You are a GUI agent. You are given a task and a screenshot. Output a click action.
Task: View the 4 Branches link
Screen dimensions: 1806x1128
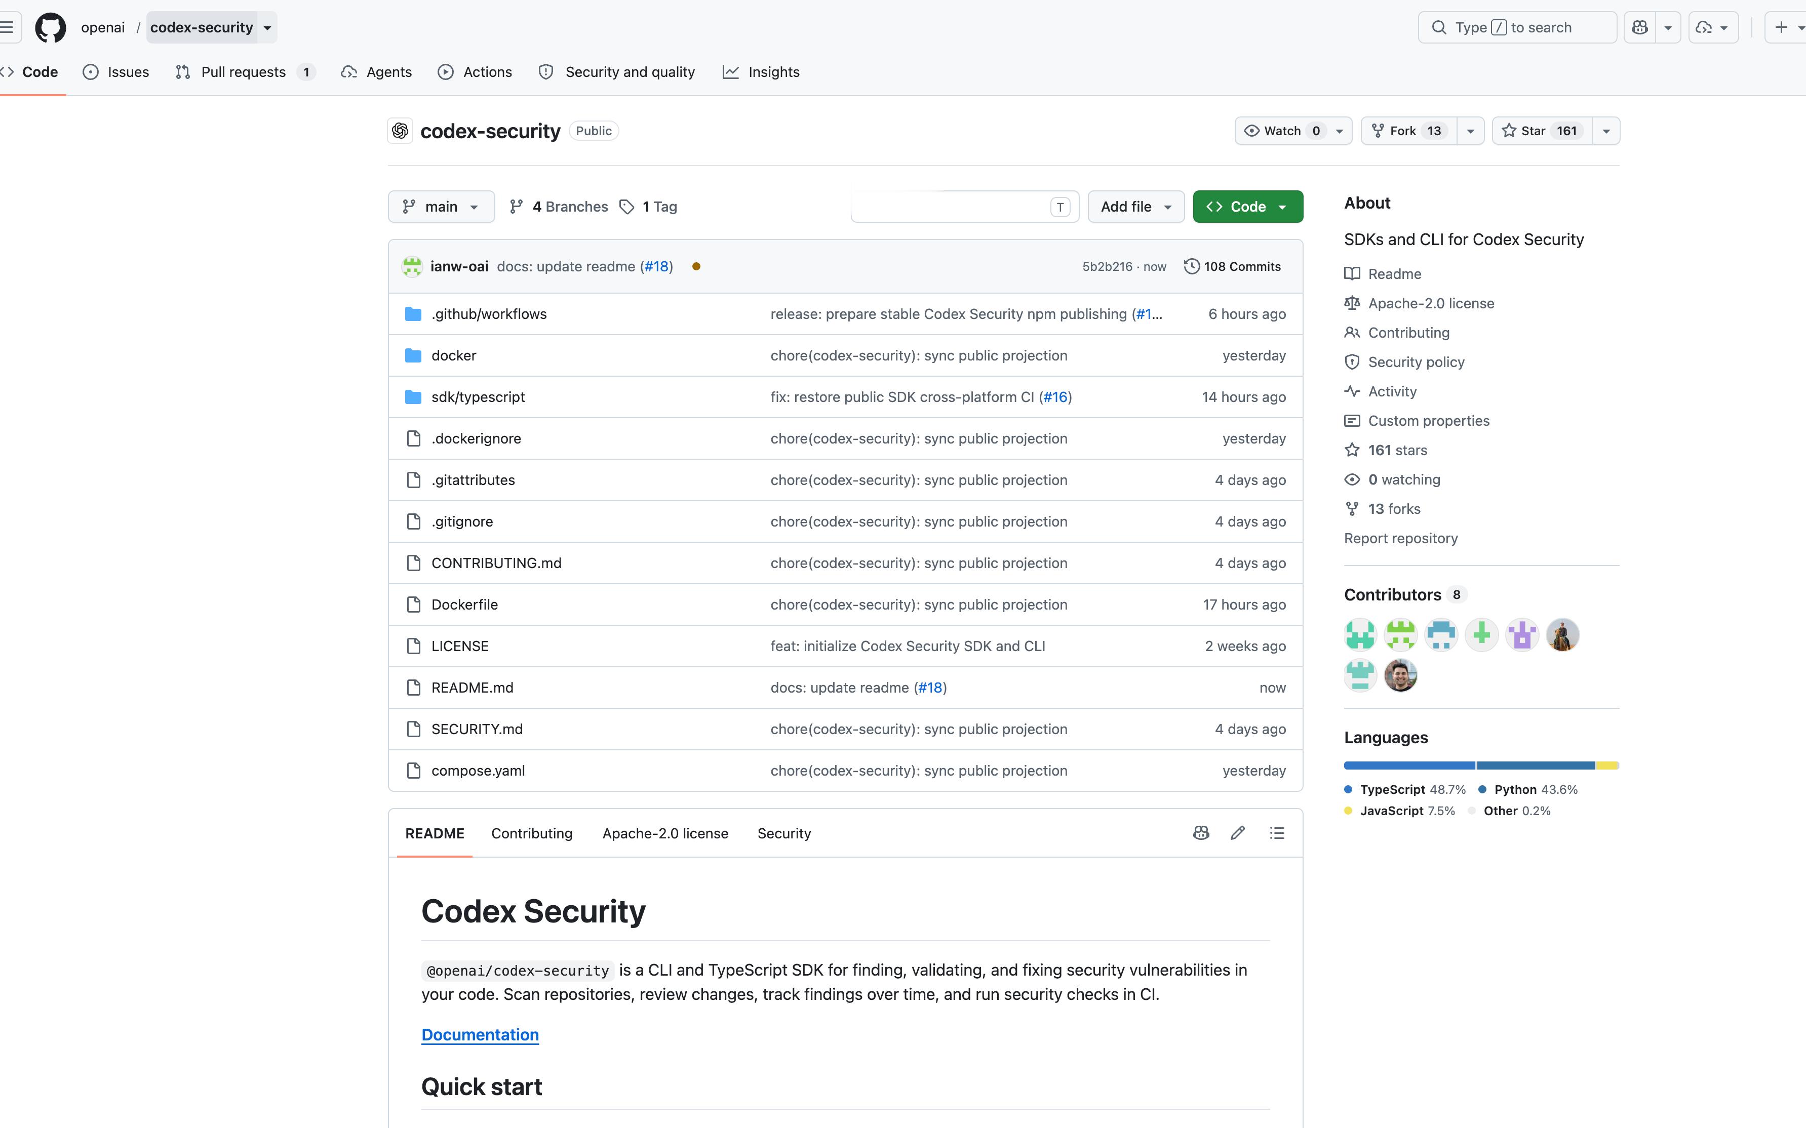[x=558, y=207]
